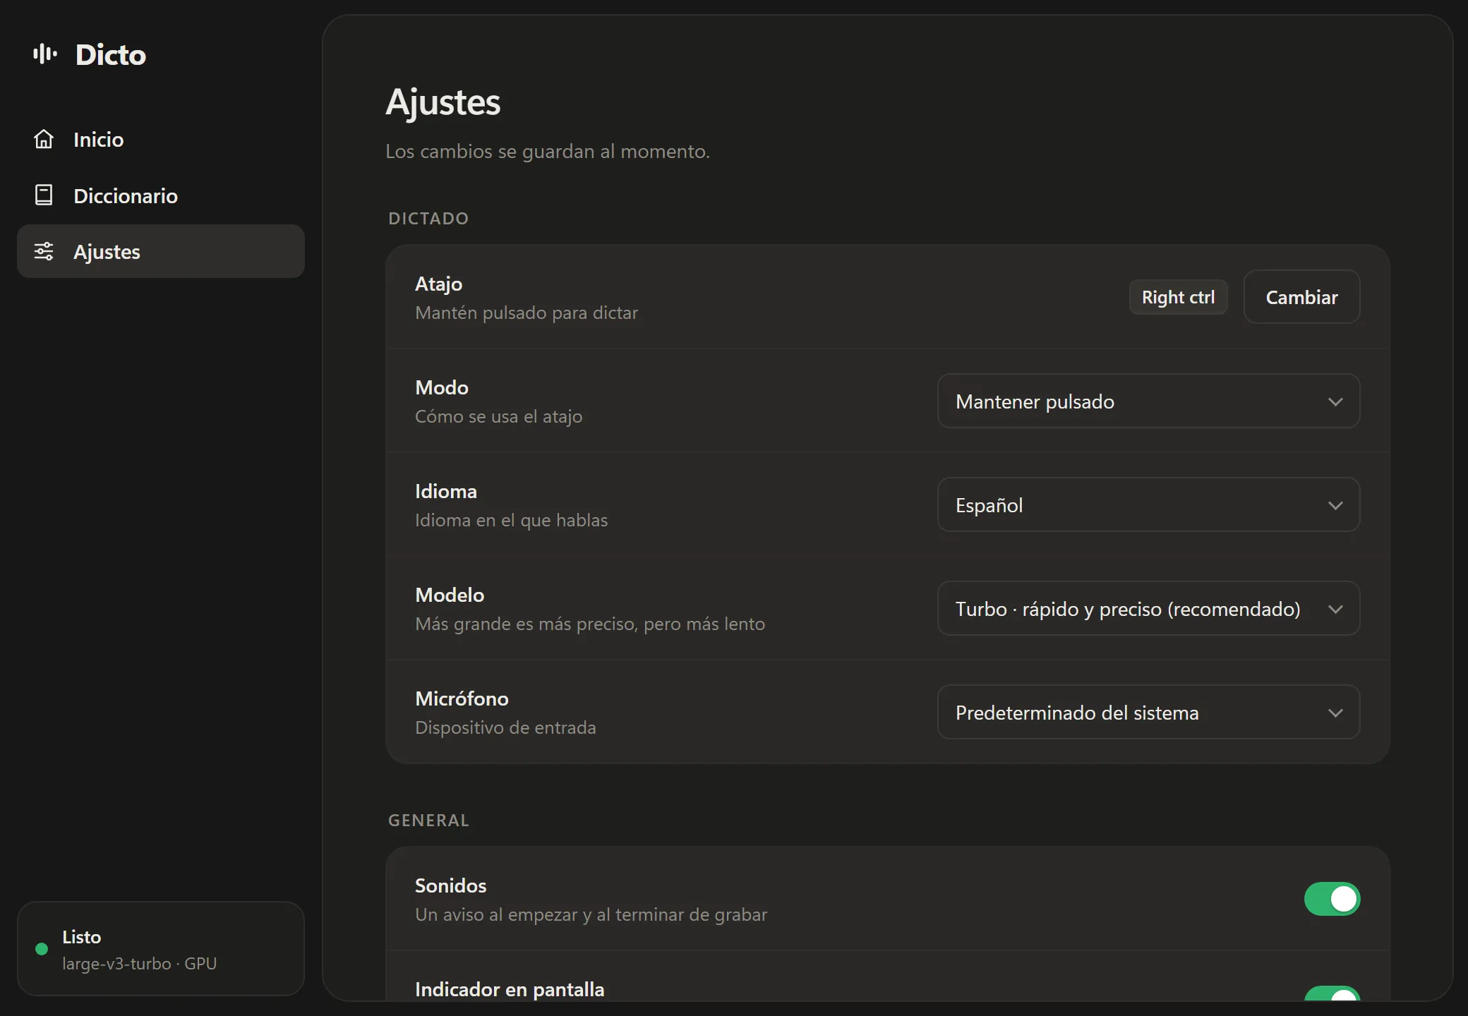Viewport: 1468px width, 1016px height.
Task: Expand the Modelo dropdown showing Turbo
Action: pos(1148,608)
